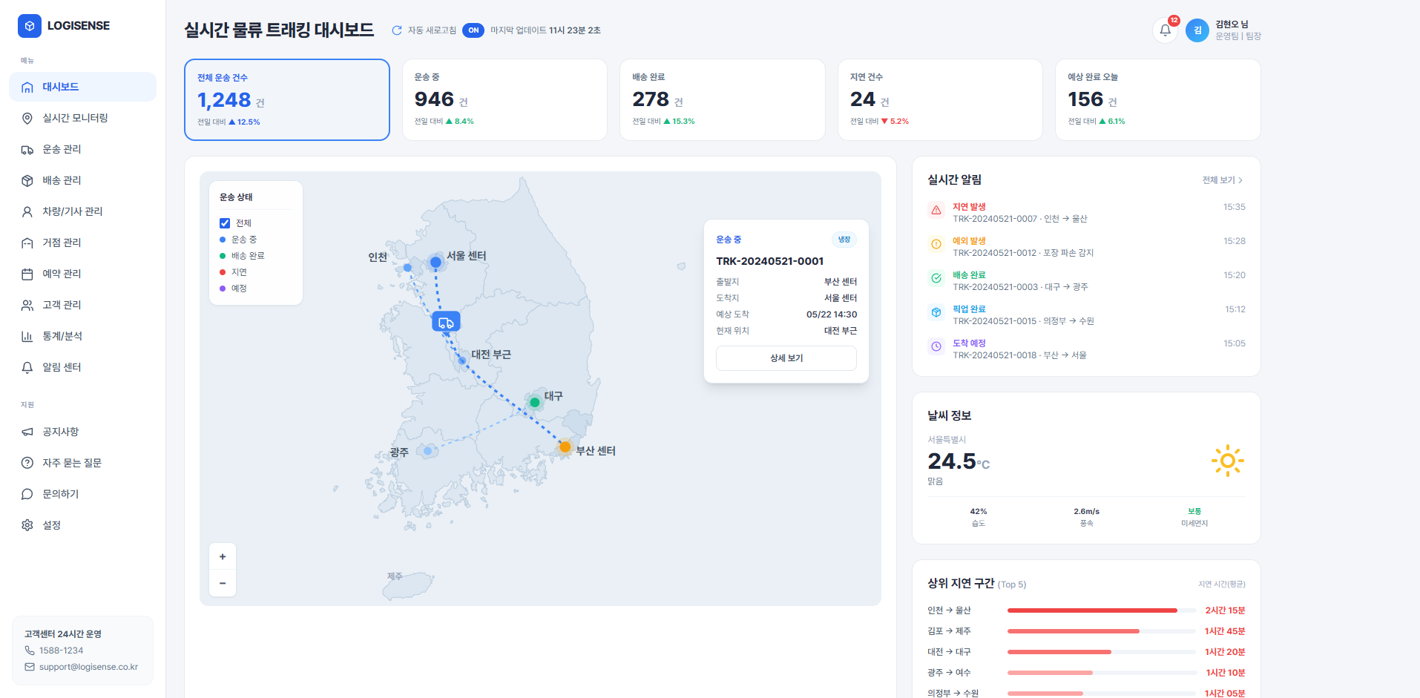Screen dimensions: 1420x698
Task: Click the user avatar circle 김
Action: pyautogui.click(x=1197, y=30)
